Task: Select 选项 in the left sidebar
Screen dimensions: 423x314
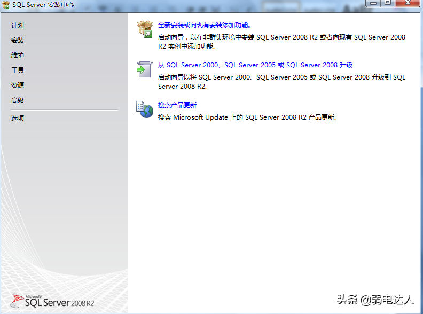Action: click(x=18, y=118)
